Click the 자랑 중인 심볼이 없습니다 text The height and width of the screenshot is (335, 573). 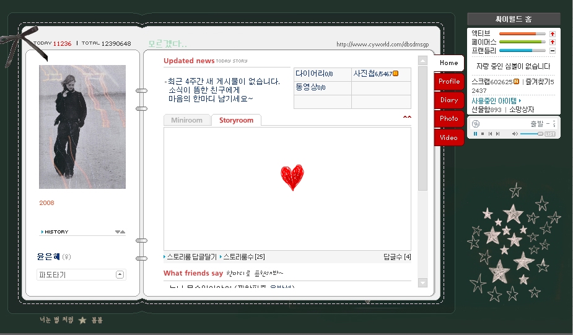click(513, 66)
